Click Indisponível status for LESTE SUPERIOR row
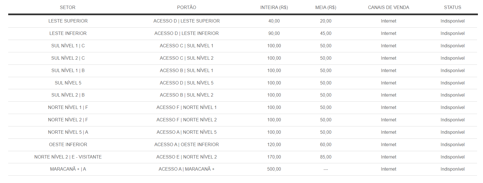 tap(452, 21)
